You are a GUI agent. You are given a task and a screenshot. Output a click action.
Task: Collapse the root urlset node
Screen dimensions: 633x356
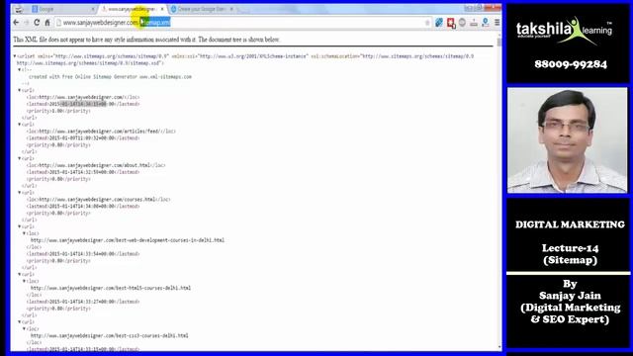tap(15, 56)
